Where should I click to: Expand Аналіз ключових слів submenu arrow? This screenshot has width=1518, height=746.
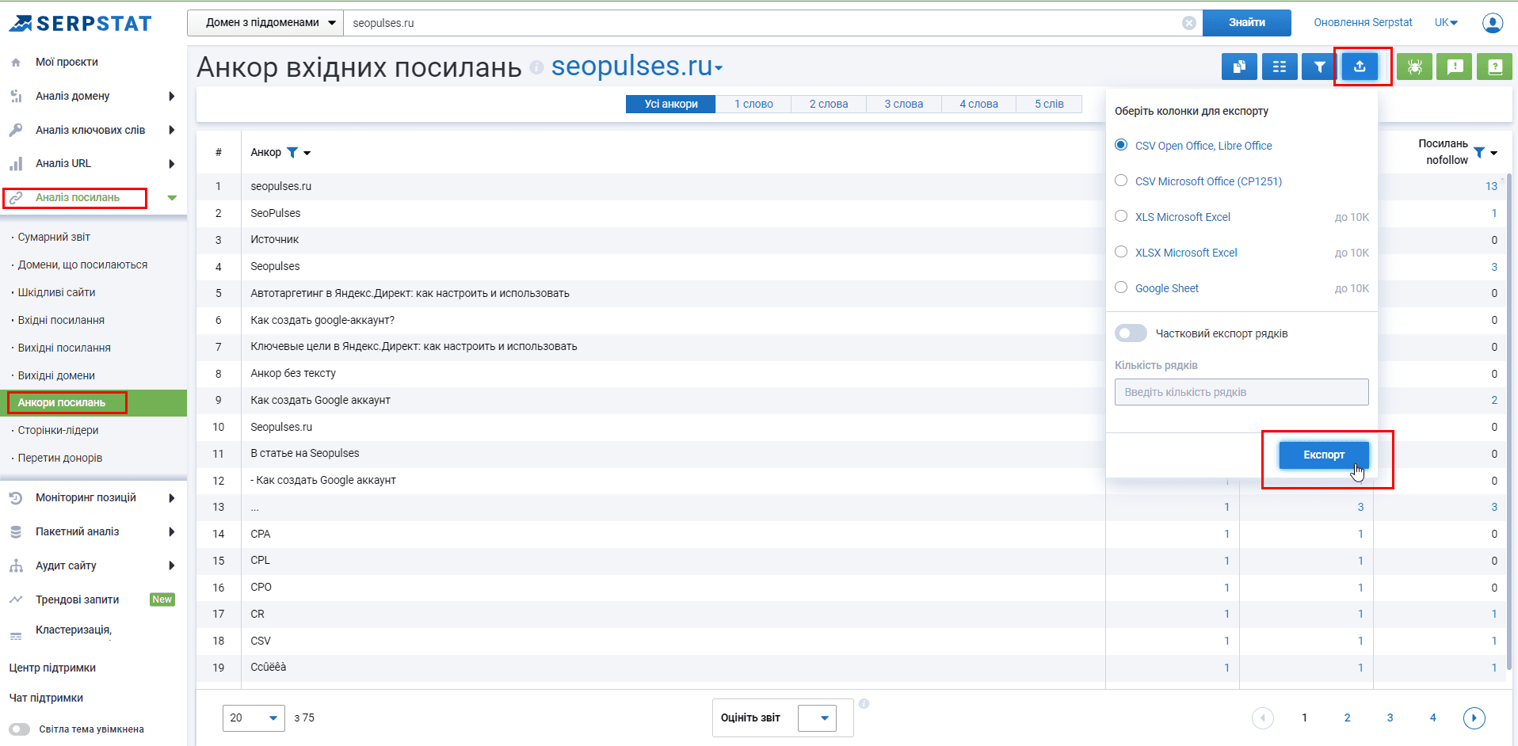click(x=172, y=130)
